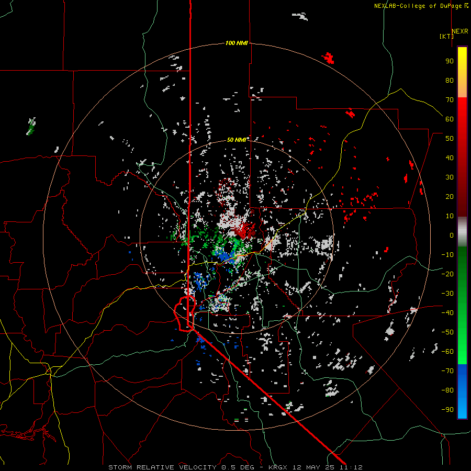
Task: Click the 80 value on the color scale
Action: (450, 81)
